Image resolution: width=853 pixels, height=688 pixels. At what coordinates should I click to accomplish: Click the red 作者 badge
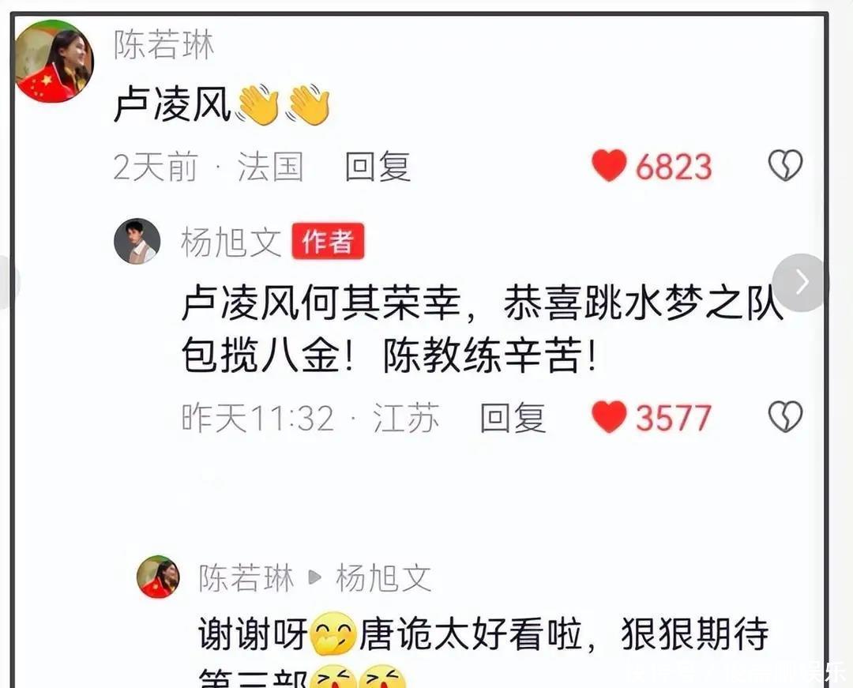(328, 242)
